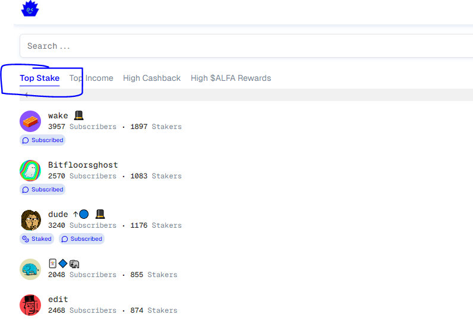
Task: Open wake's orange brick avatar
Action: (30, 121)
